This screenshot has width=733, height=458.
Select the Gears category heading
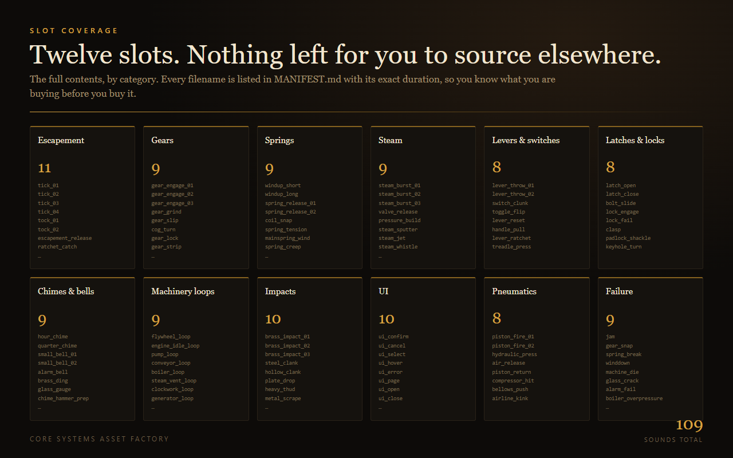162,140
